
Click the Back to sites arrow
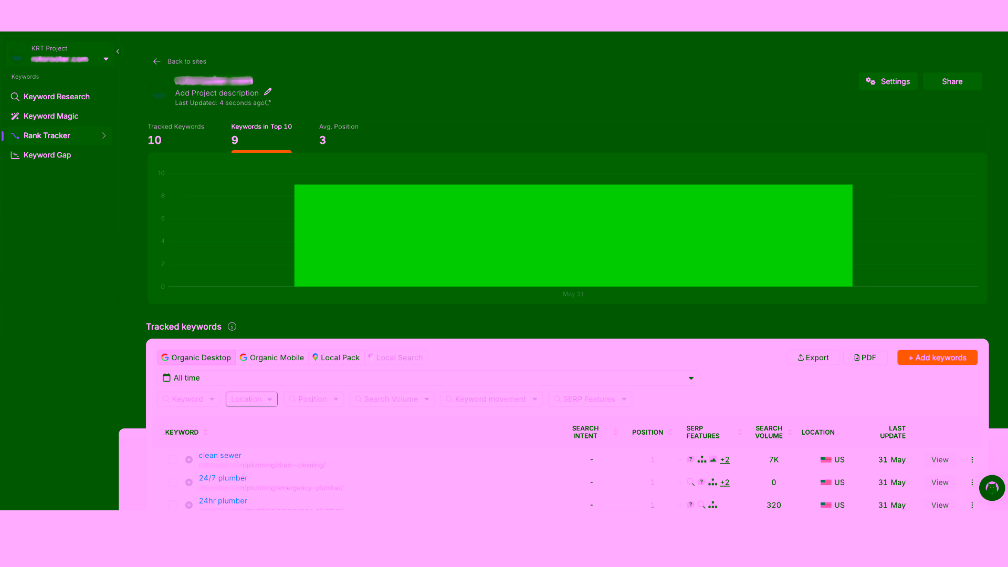pos(156,61)
